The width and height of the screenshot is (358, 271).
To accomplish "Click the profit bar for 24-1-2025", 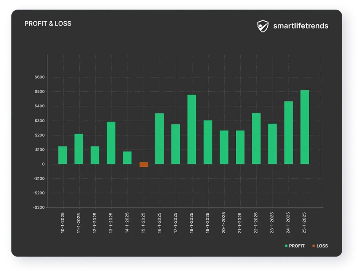I will point(289,133).
